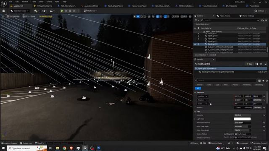Open the viewport options hamburger menu
This screenshot has height=151, width=269.
(x=3, y=16)
